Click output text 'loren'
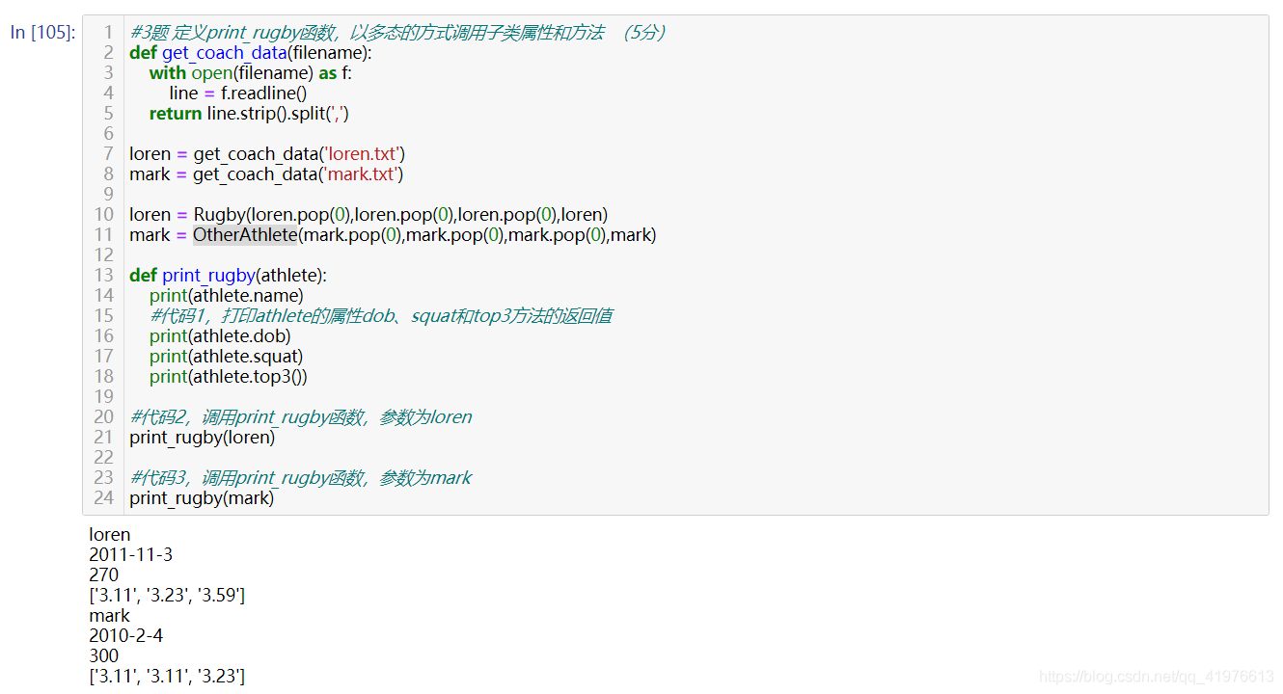The width and height of the screenshot is (1283, 694). point(109,534)
